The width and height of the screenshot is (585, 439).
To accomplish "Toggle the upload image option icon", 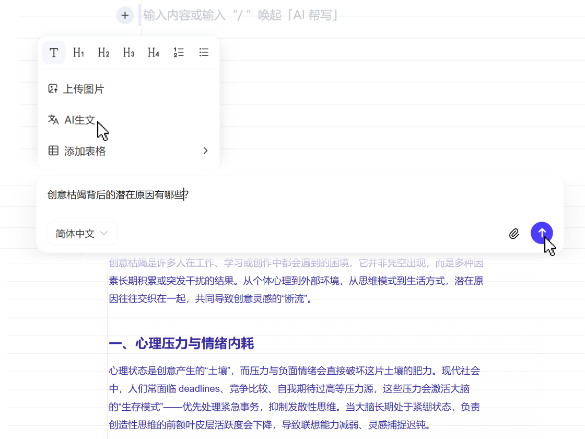I will 53,89.
